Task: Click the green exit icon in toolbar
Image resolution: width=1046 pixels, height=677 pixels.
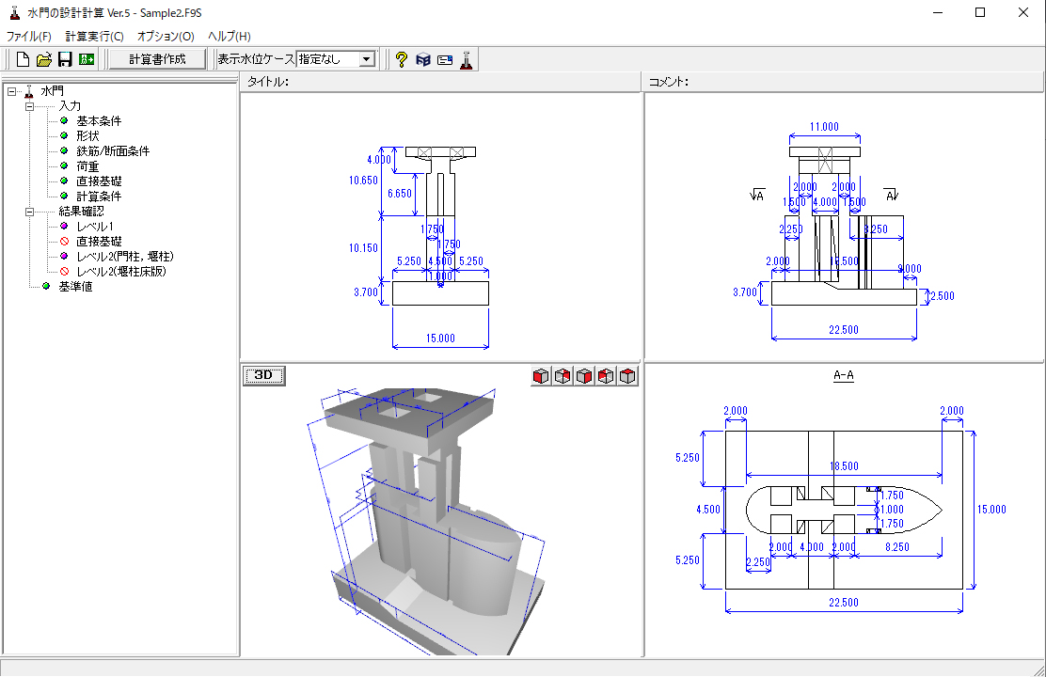Action: [87, 59]
